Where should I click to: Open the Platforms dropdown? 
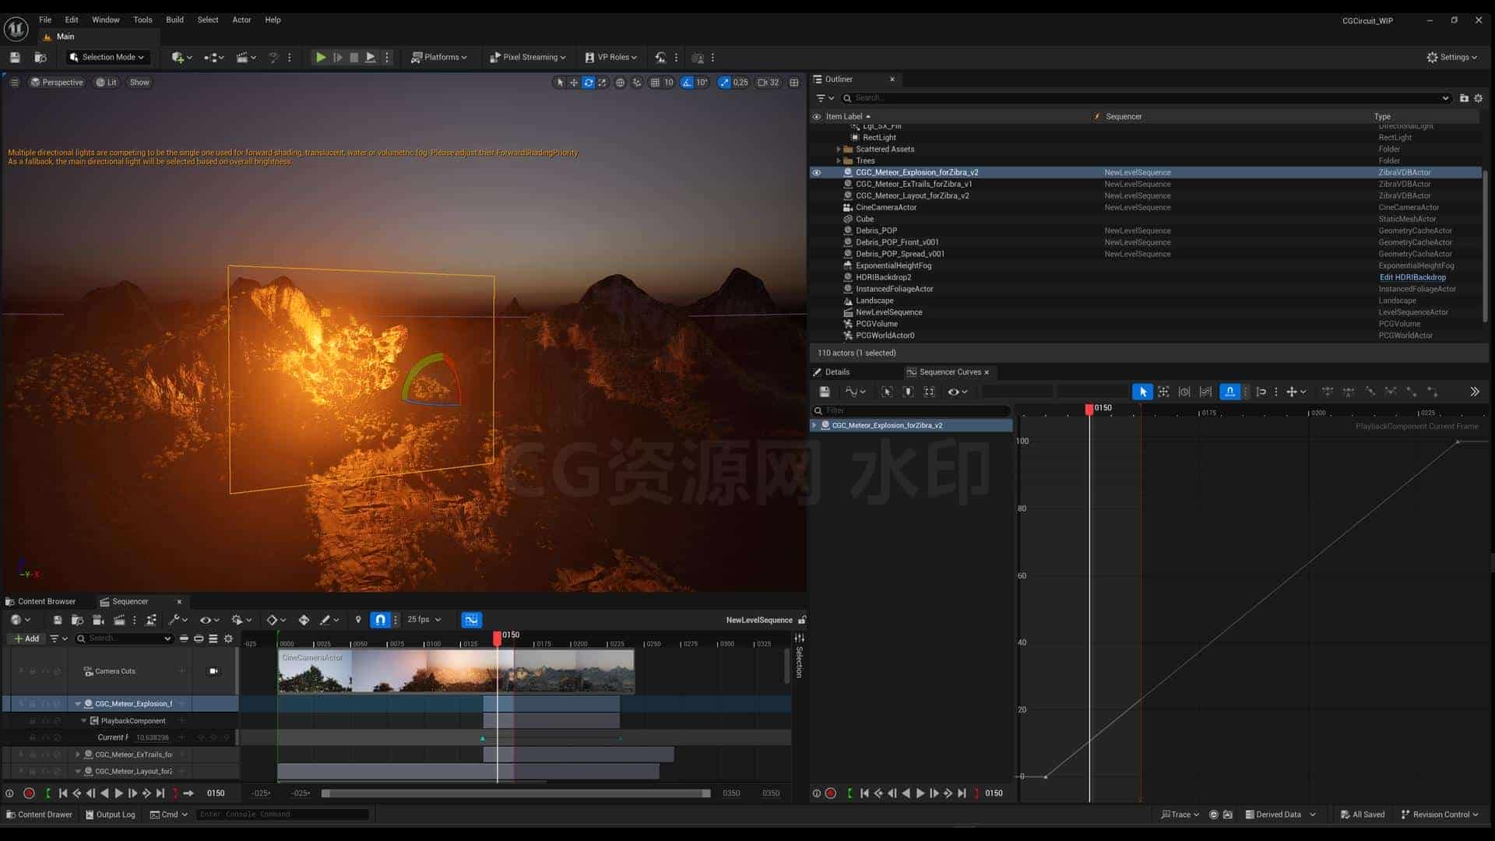pos(439,58)
